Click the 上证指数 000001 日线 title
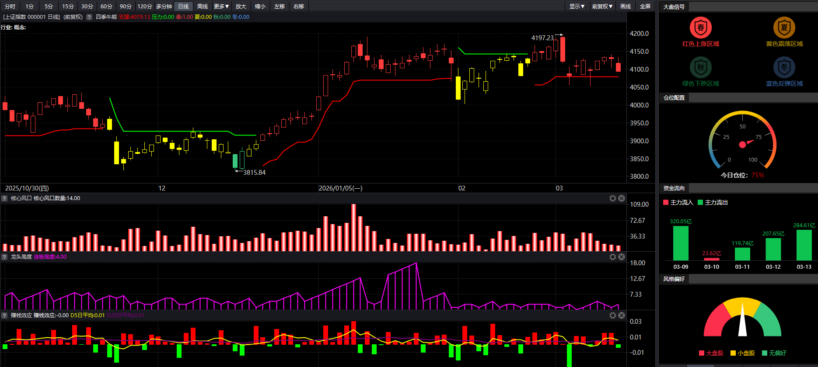 coord(31,17)
